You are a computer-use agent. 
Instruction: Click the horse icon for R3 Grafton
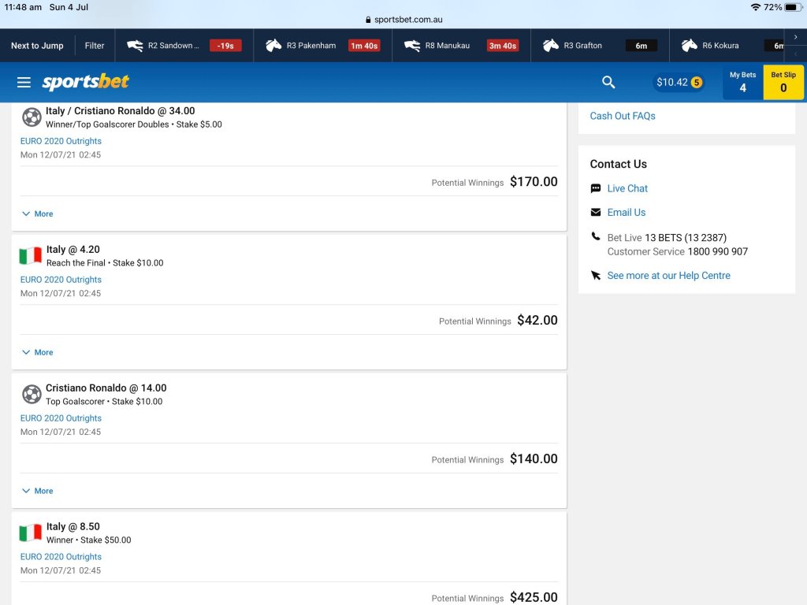pyautogui.click(x=551, y=46)
